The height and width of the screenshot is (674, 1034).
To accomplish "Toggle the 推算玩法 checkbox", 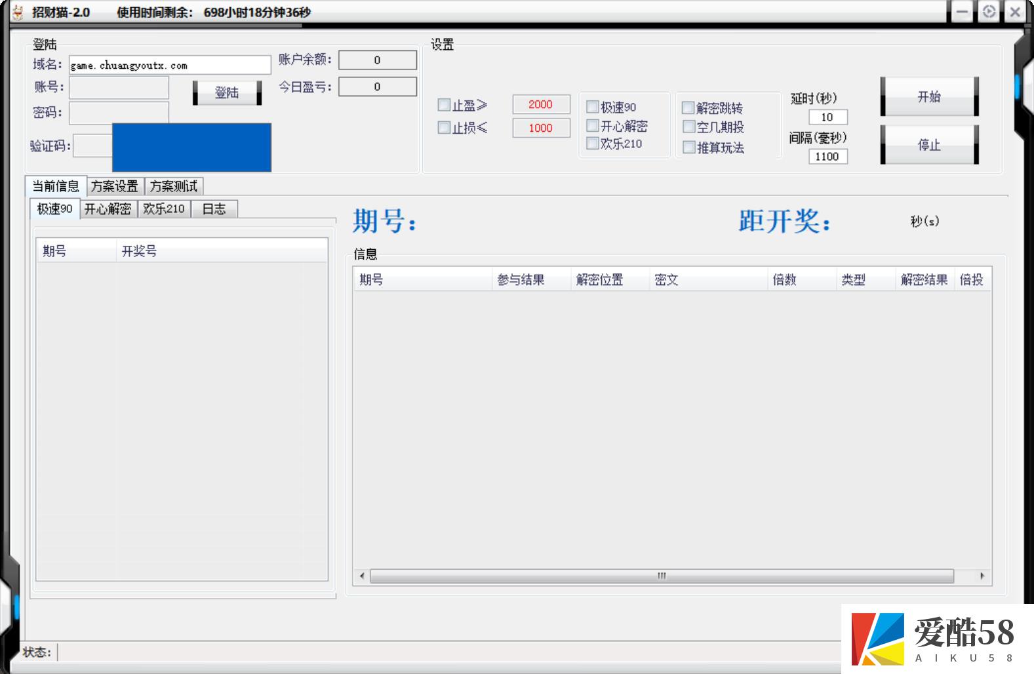I will [688, 147].
